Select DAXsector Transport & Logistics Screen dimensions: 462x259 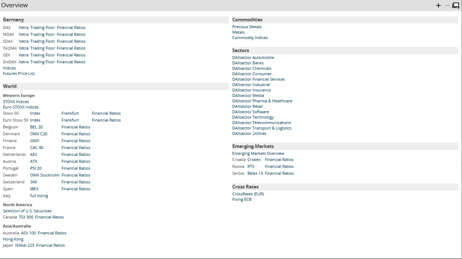[x=262, y=128]
